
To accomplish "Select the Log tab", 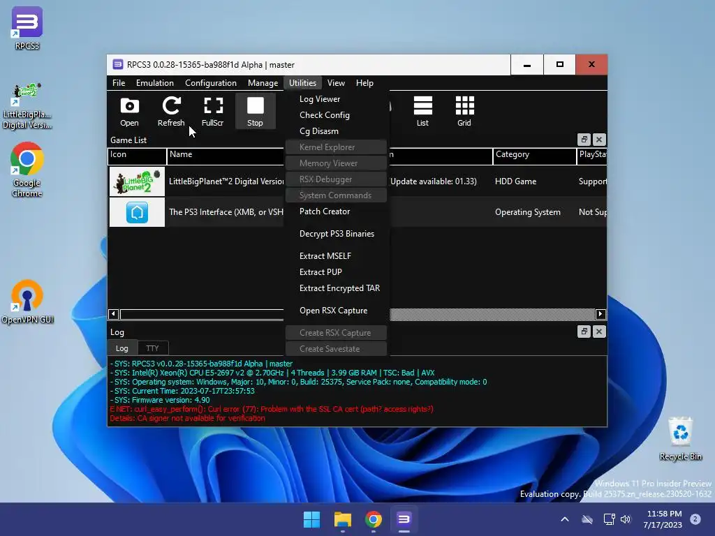I will click(x=121, y=348).
